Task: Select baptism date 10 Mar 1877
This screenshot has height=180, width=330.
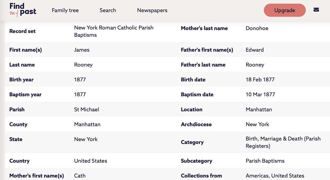Action: pos(260,95)
